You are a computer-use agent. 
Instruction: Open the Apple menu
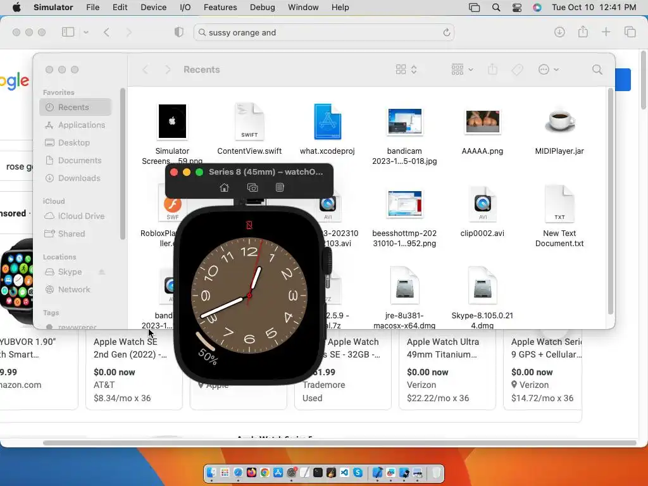pyautogui.click(x=17, y=8)
